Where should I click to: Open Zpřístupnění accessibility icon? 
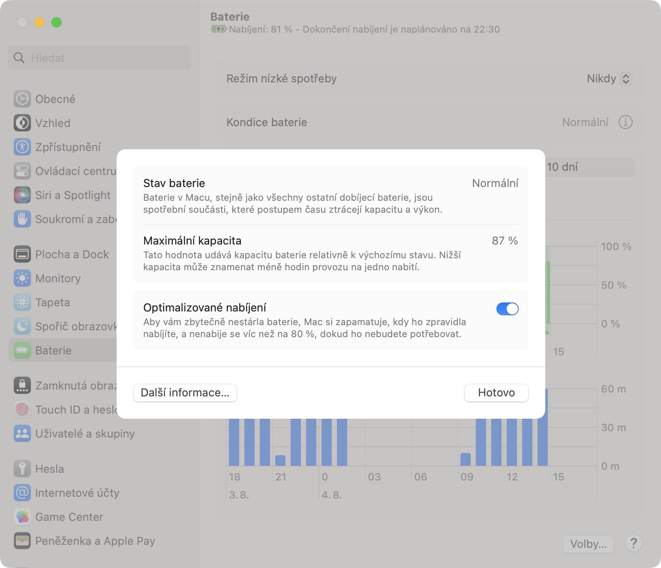pos(22,147)
